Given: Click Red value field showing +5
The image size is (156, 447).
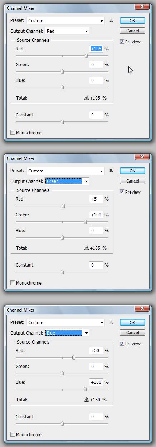Looking at the screenshot, I should pyautogui.click(x=96, y=199).
